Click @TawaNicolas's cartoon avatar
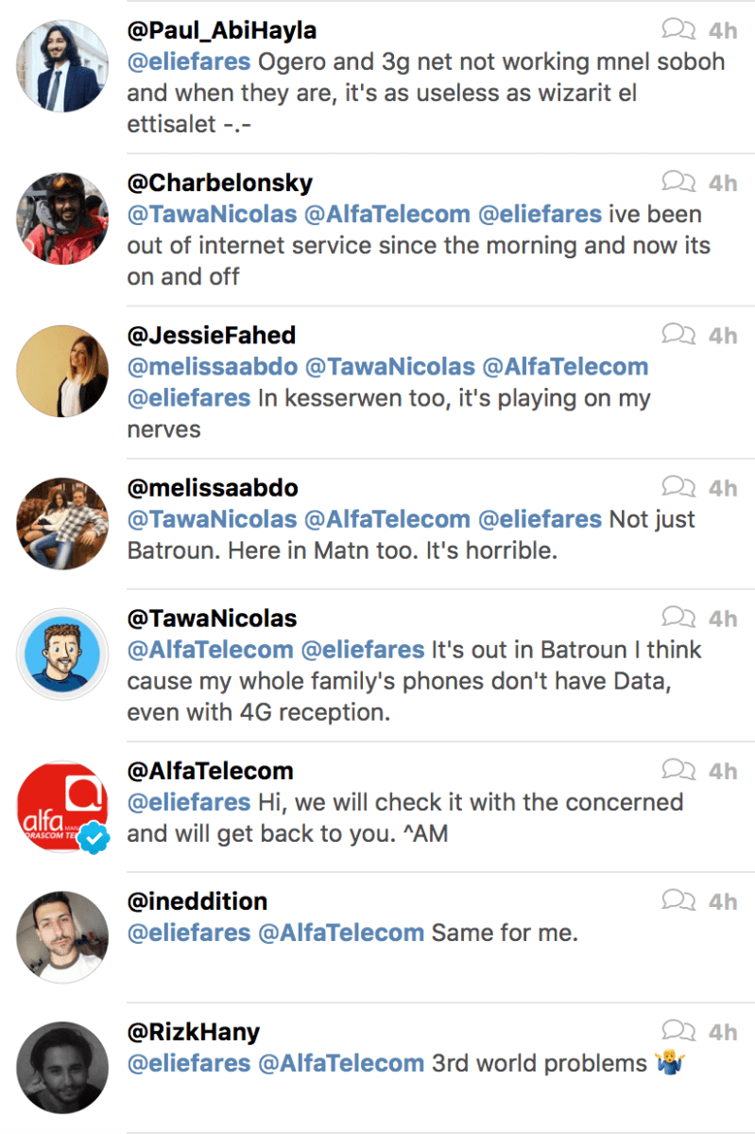 coord(62,654)
